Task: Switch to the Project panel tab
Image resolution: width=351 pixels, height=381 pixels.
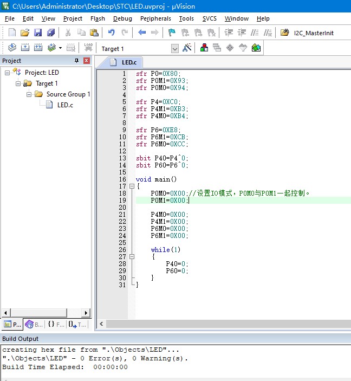Action: click(12, 325)
